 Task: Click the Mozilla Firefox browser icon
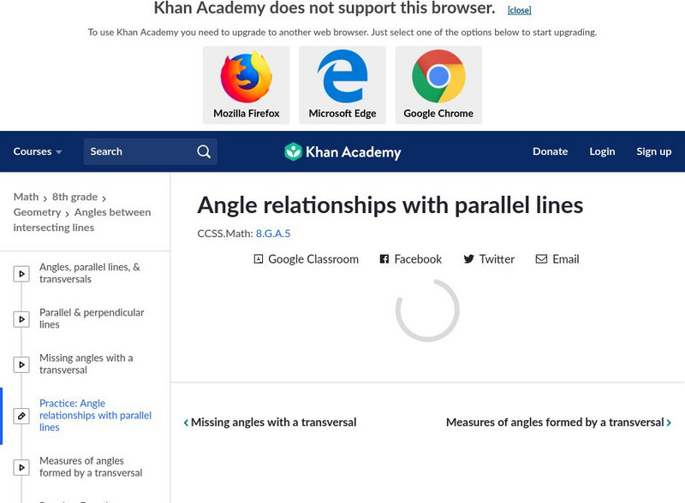pos(247,77)
